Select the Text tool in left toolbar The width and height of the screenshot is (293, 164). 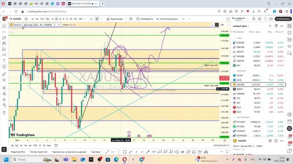(x=4, y=61)
